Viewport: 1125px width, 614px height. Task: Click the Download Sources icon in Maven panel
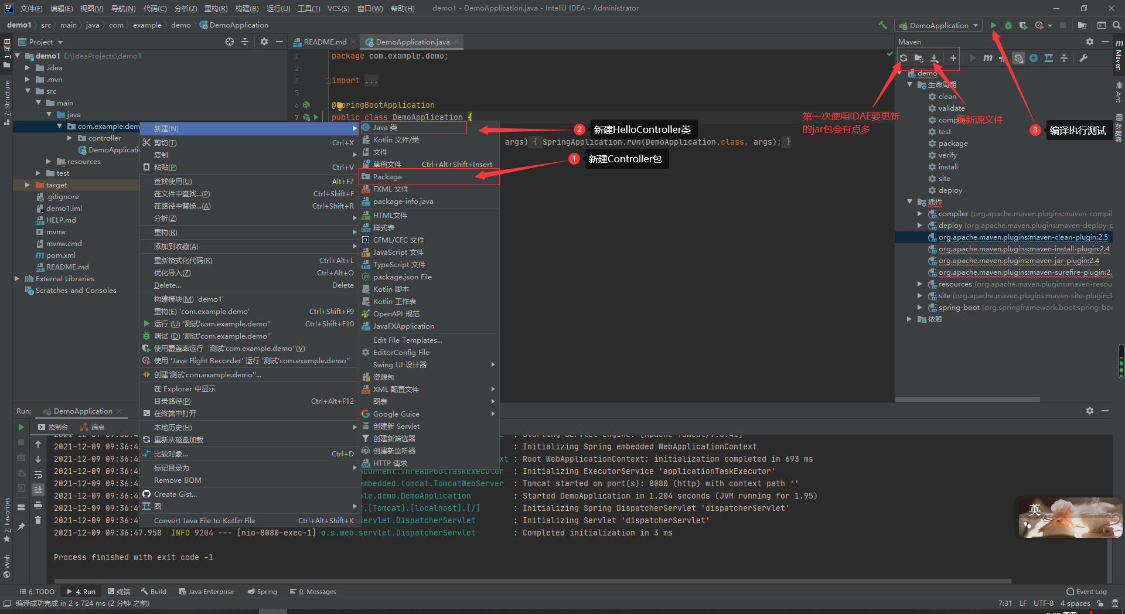[934, 58]
